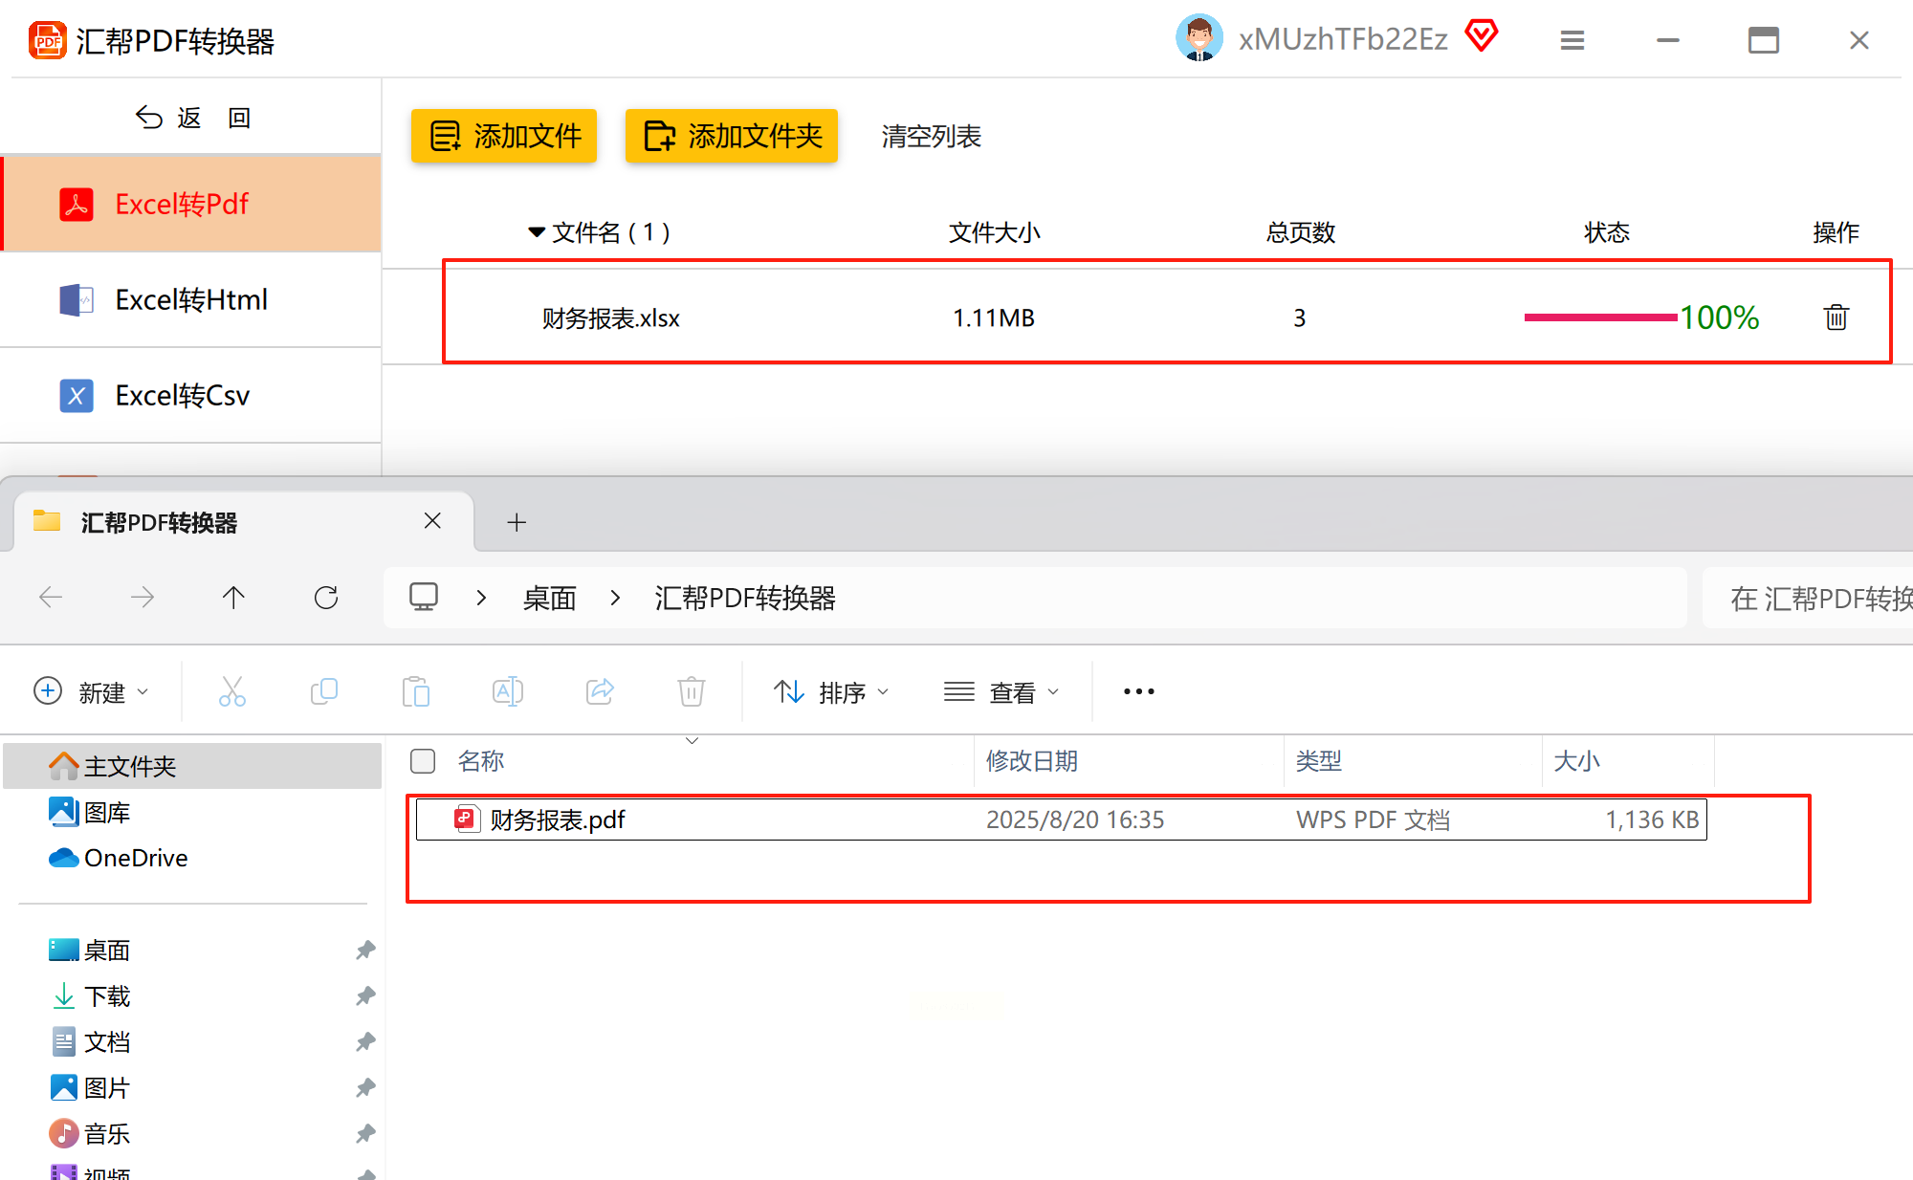Click the red VIP diamond icon

click(x=1481, y=36)
